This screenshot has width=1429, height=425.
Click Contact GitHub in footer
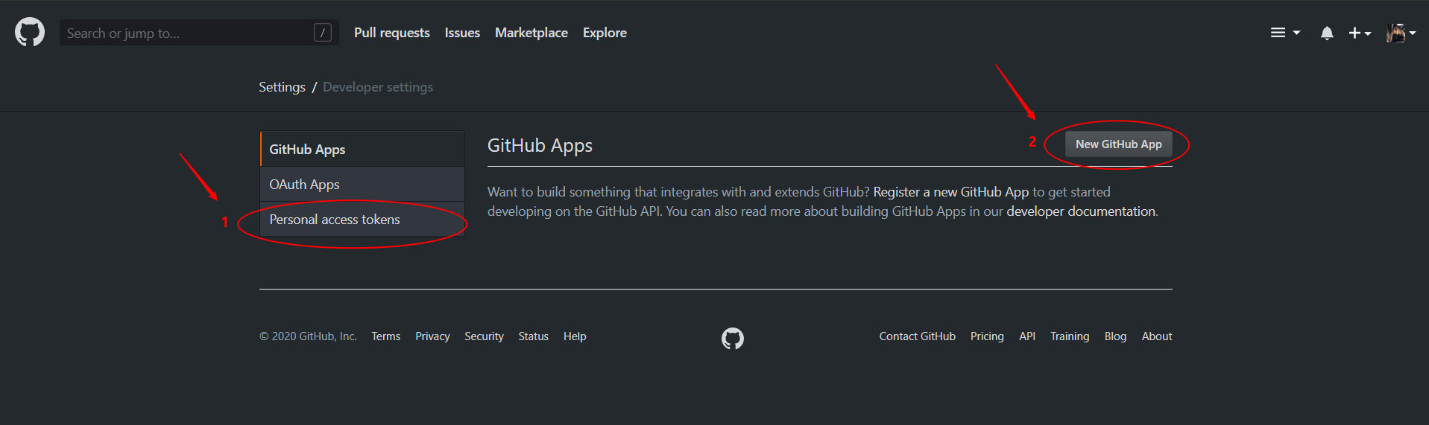(x=917, y=336)
